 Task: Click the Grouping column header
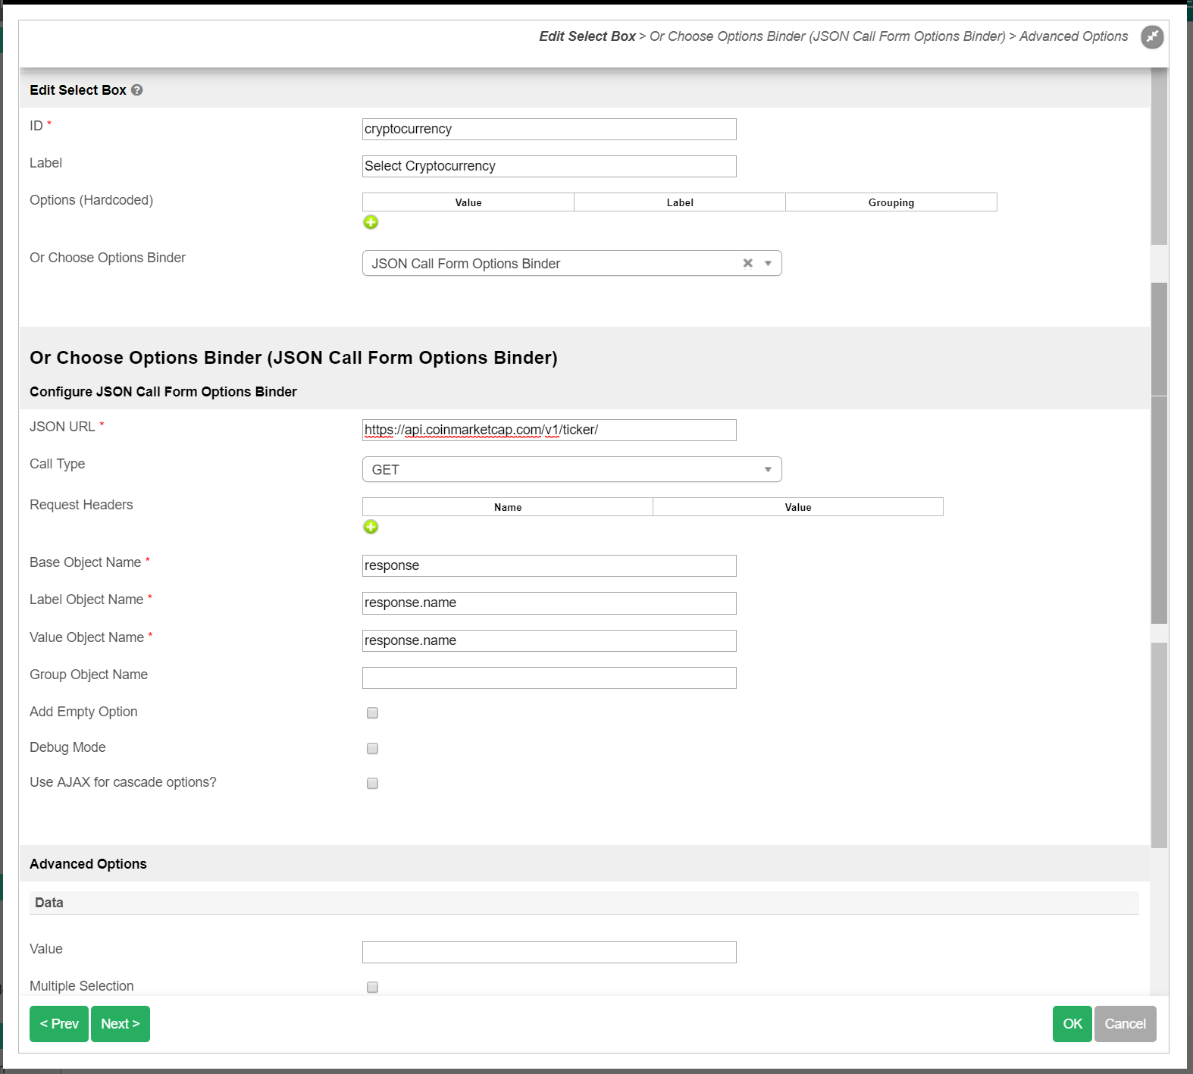[x=891, y=202]
